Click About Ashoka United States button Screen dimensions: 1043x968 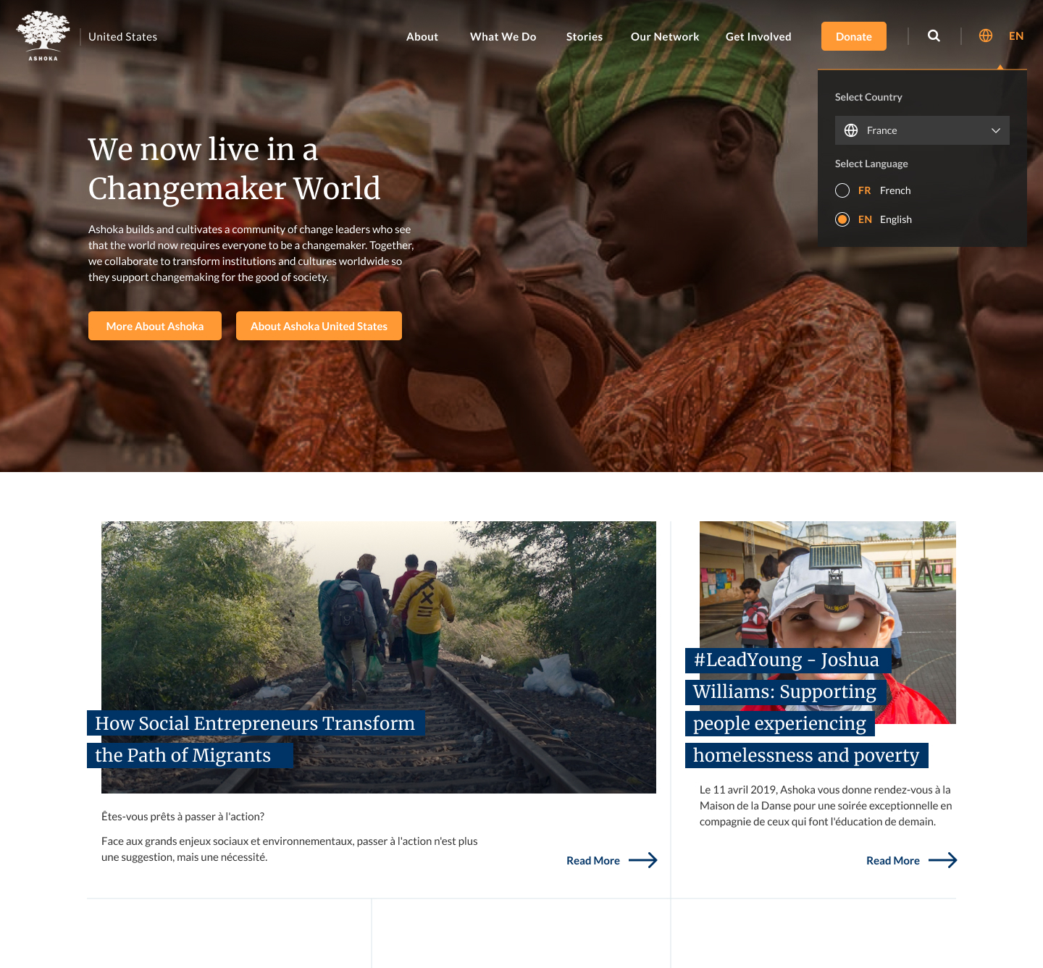pyautogui.click(x=319, y=326)
